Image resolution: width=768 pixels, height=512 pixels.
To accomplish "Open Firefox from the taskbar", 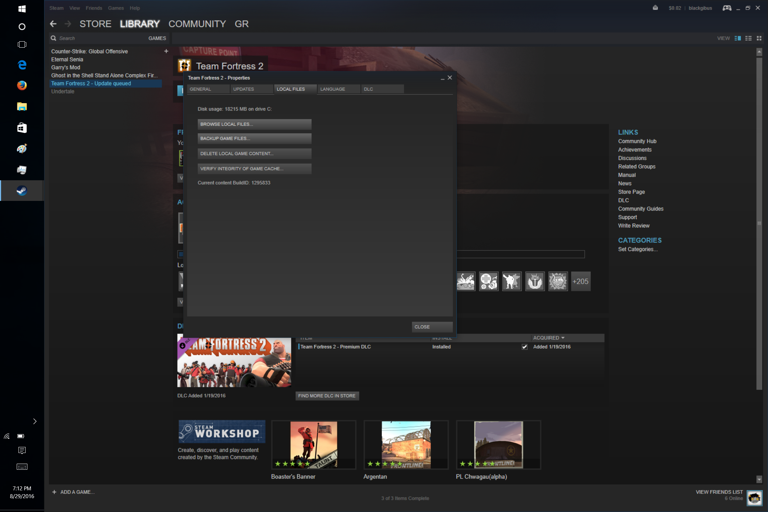I will 22,85.
